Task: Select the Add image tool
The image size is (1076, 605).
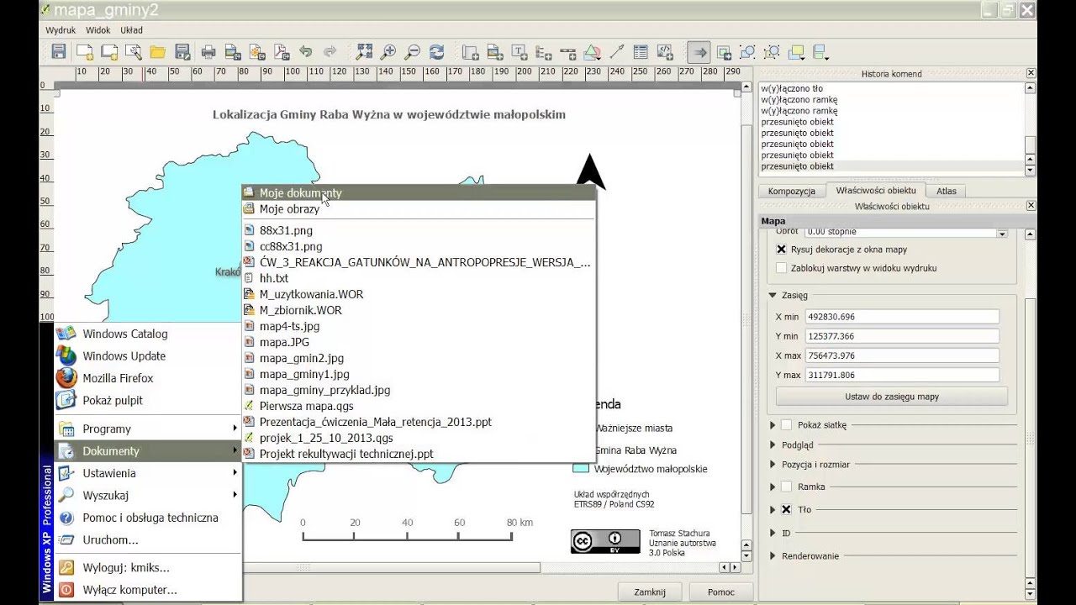Action: pyautogui.click(x=494, y=52)
